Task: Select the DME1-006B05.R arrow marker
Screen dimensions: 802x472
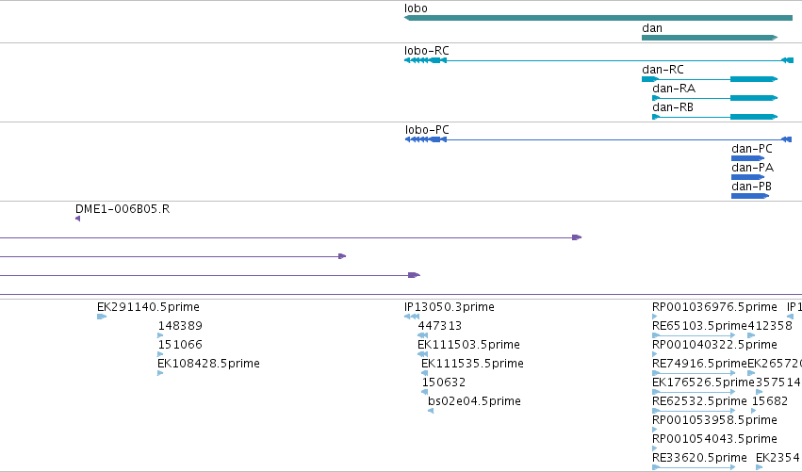Action: tap(77, 219)
